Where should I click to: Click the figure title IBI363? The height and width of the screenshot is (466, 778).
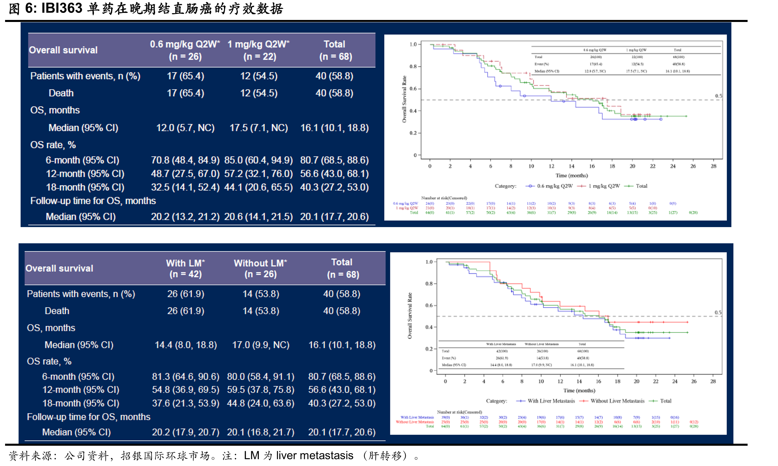pyautogui.click(x=62, y=8)
